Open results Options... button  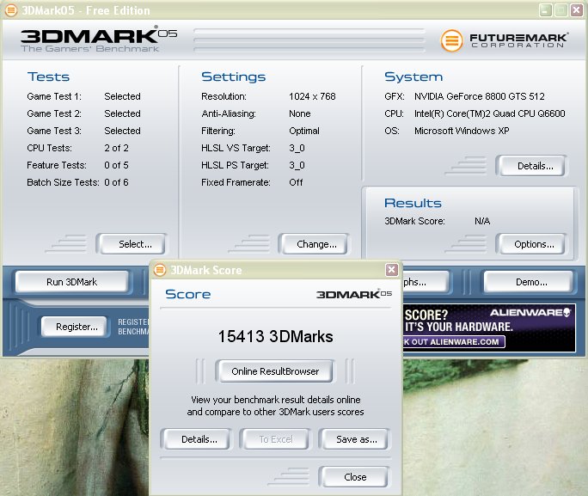(x=531, y=244)
